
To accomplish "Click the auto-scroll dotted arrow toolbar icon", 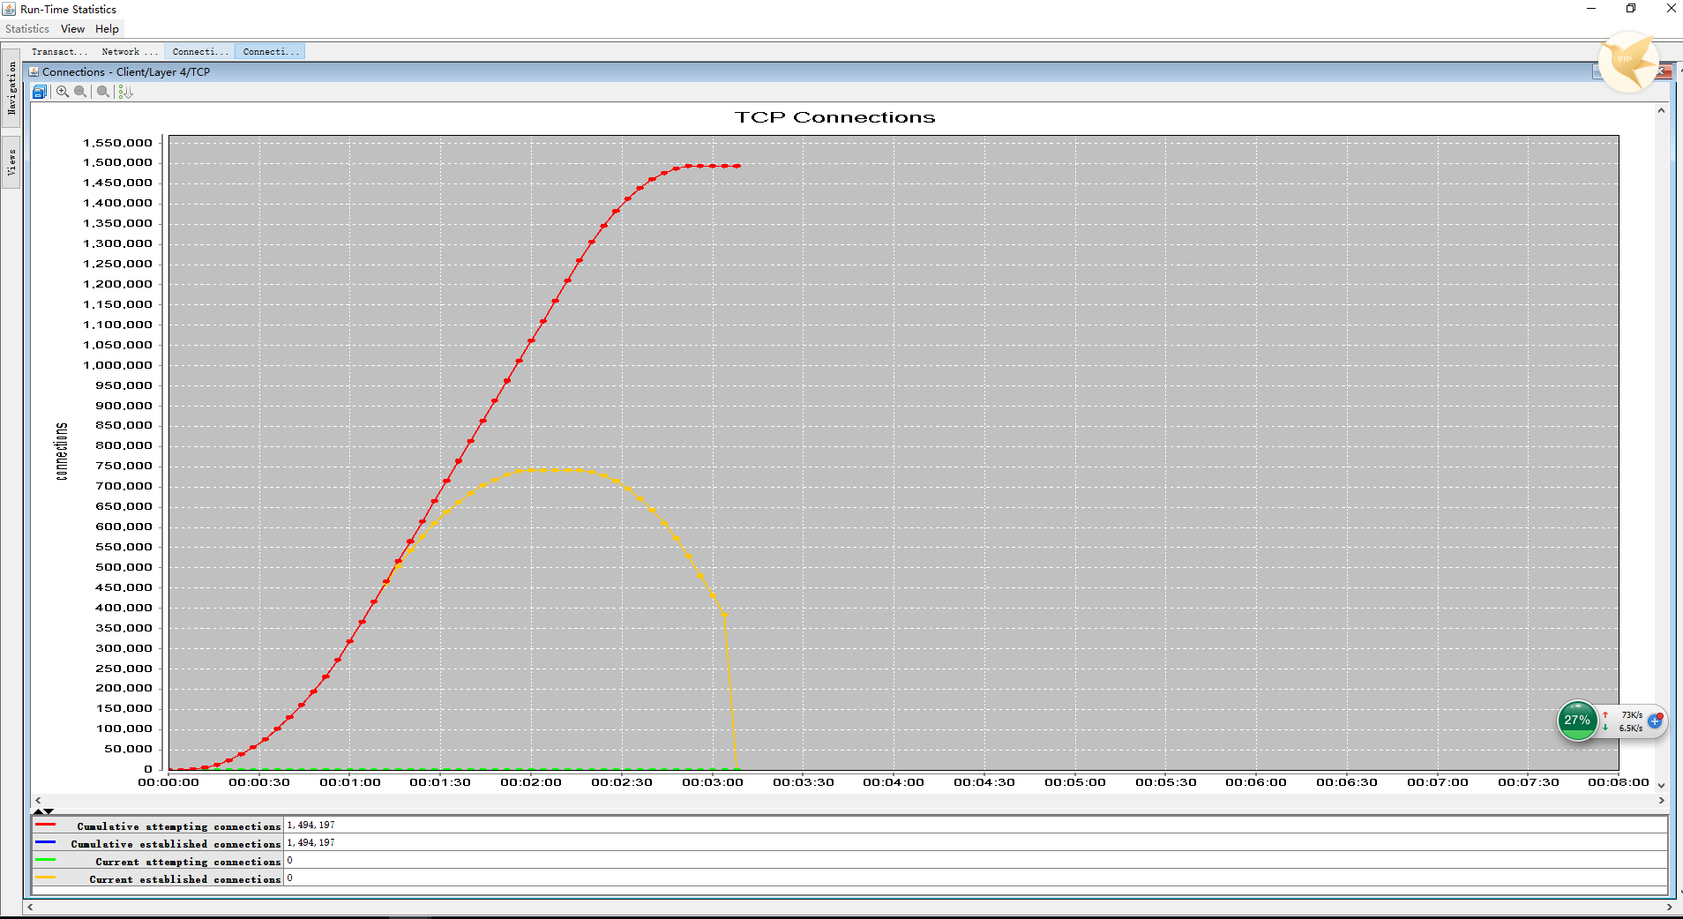I will coord(125,92).
